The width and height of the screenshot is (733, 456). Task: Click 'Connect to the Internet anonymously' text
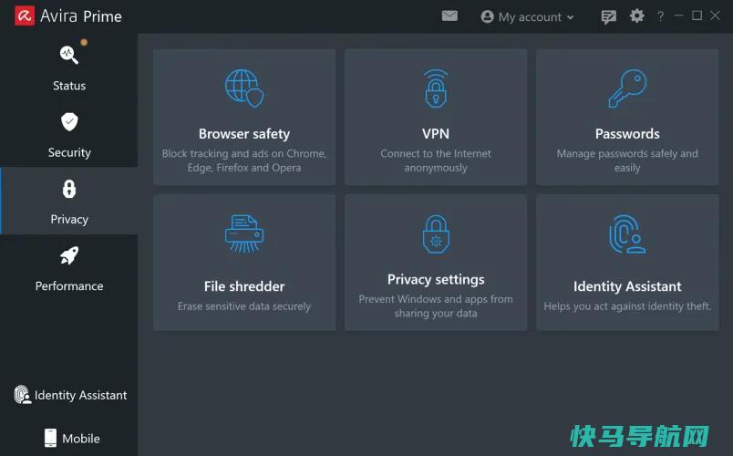click(436, 161)
